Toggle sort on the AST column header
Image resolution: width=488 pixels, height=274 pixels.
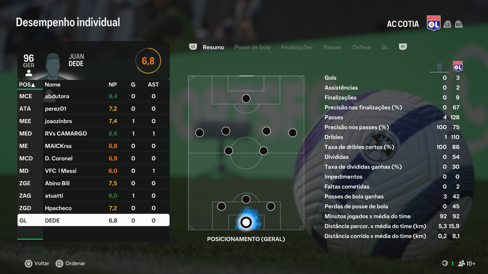click(x=153, y=85)
